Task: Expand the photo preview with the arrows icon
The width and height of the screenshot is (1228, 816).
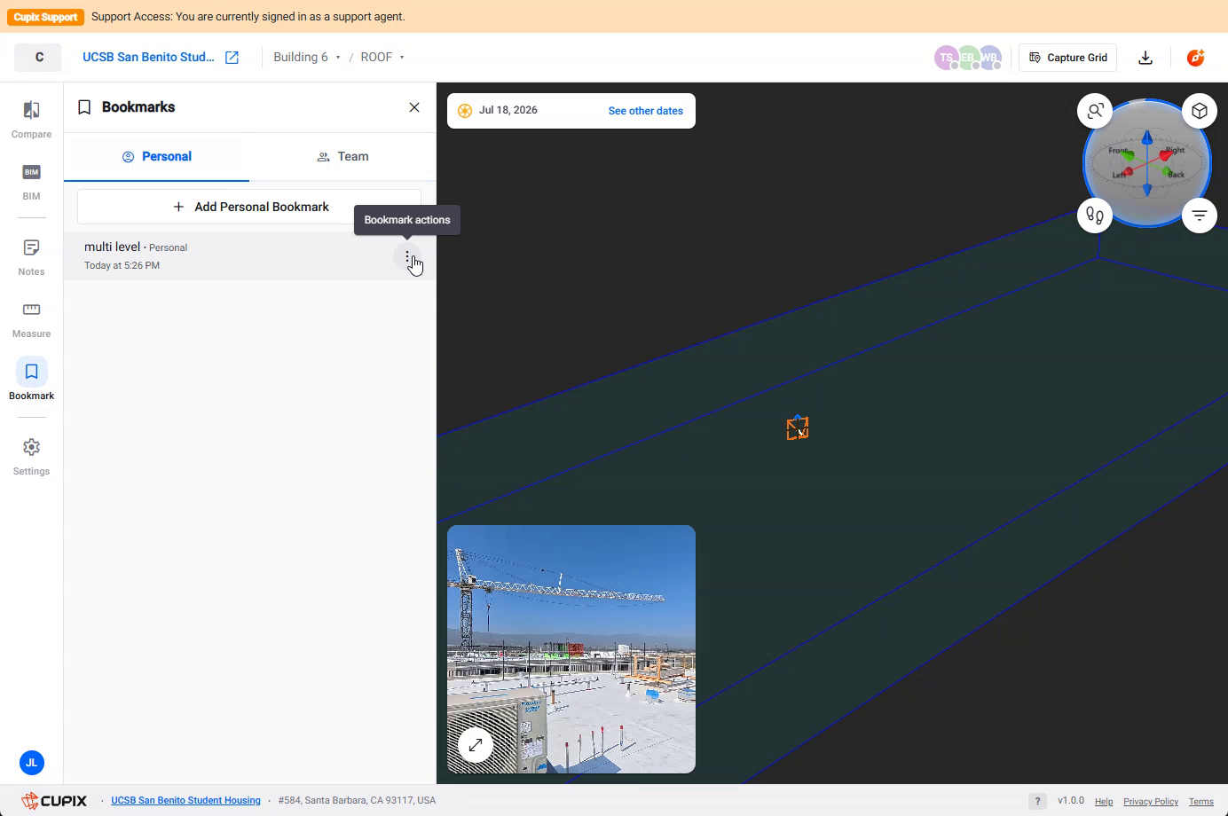Action: pyautogui.click(x=476, y=745)
